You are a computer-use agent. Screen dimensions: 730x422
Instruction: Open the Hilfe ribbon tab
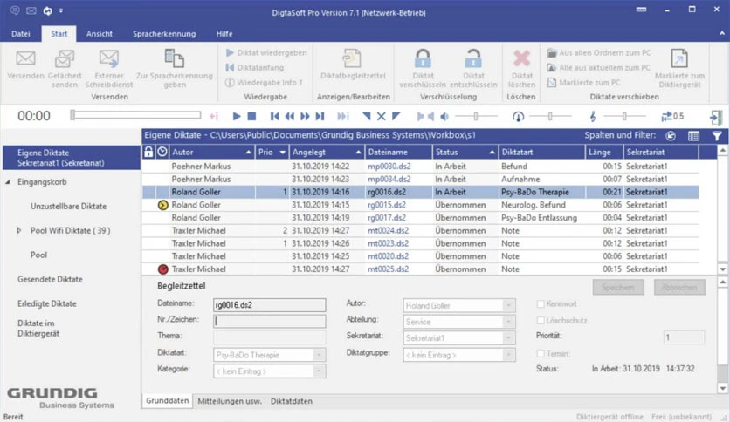tap(224, 34)
